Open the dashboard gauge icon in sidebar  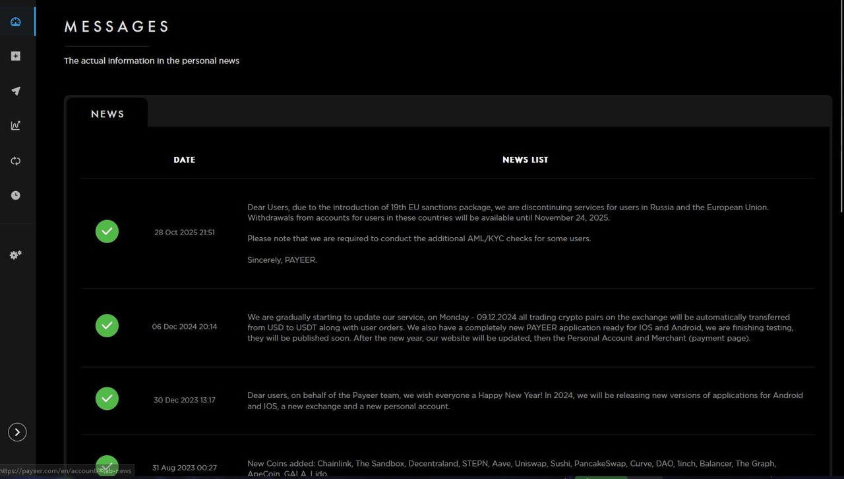16,22
